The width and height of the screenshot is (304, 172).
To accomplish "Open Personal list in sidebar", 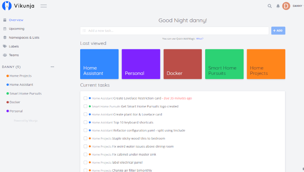I will [16, 111].
